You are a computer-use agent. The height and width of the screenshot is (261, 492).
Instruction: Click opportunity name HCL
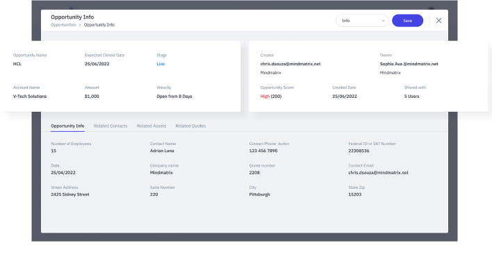(x=17, y=64)
